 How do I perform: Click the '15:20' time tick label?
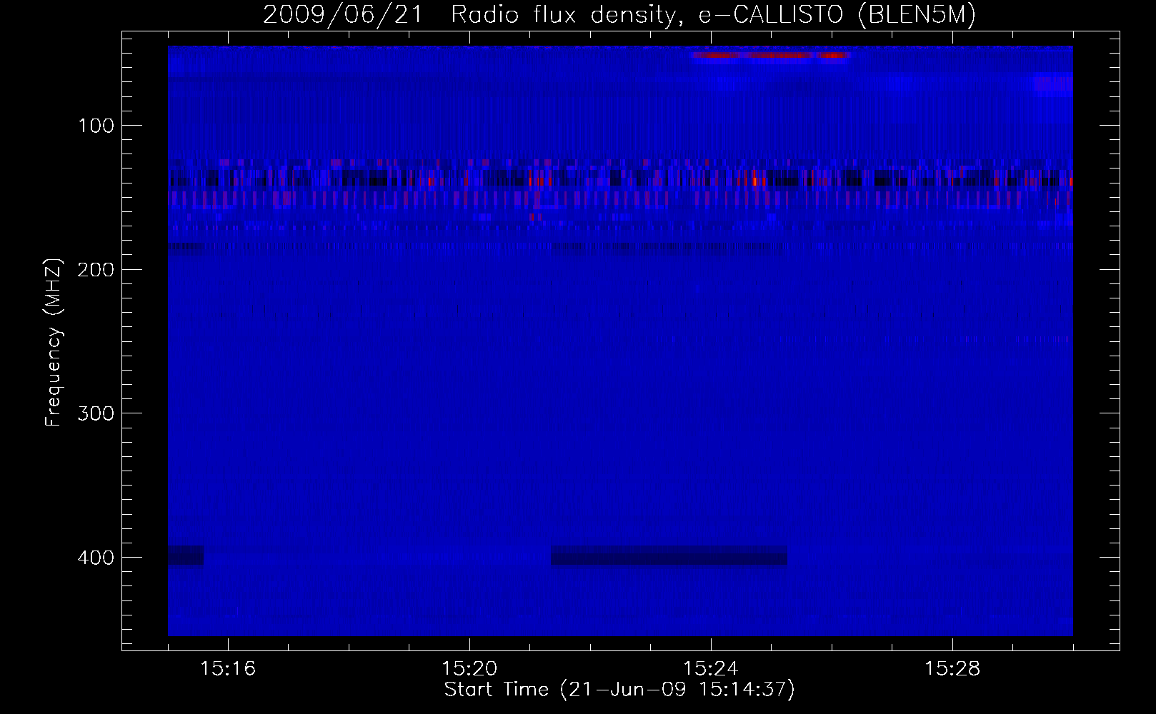coord(469,669)
